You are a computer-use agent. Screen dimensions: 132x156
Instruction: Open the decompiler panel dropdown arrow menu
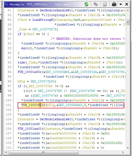pos(121,4)
